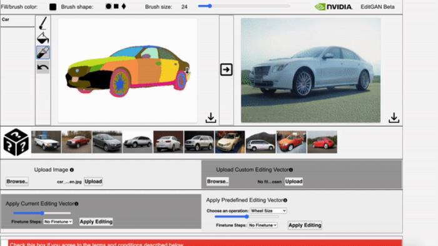The width and height of the screenshot is (438, 246).
Task: Select the color picker eyedropper tool
Action: coord(43,52)
